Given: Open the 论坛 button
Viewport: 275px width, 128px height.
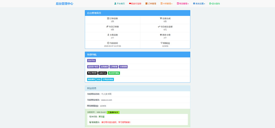Looking at the screenshot, I should click(99, 79).
